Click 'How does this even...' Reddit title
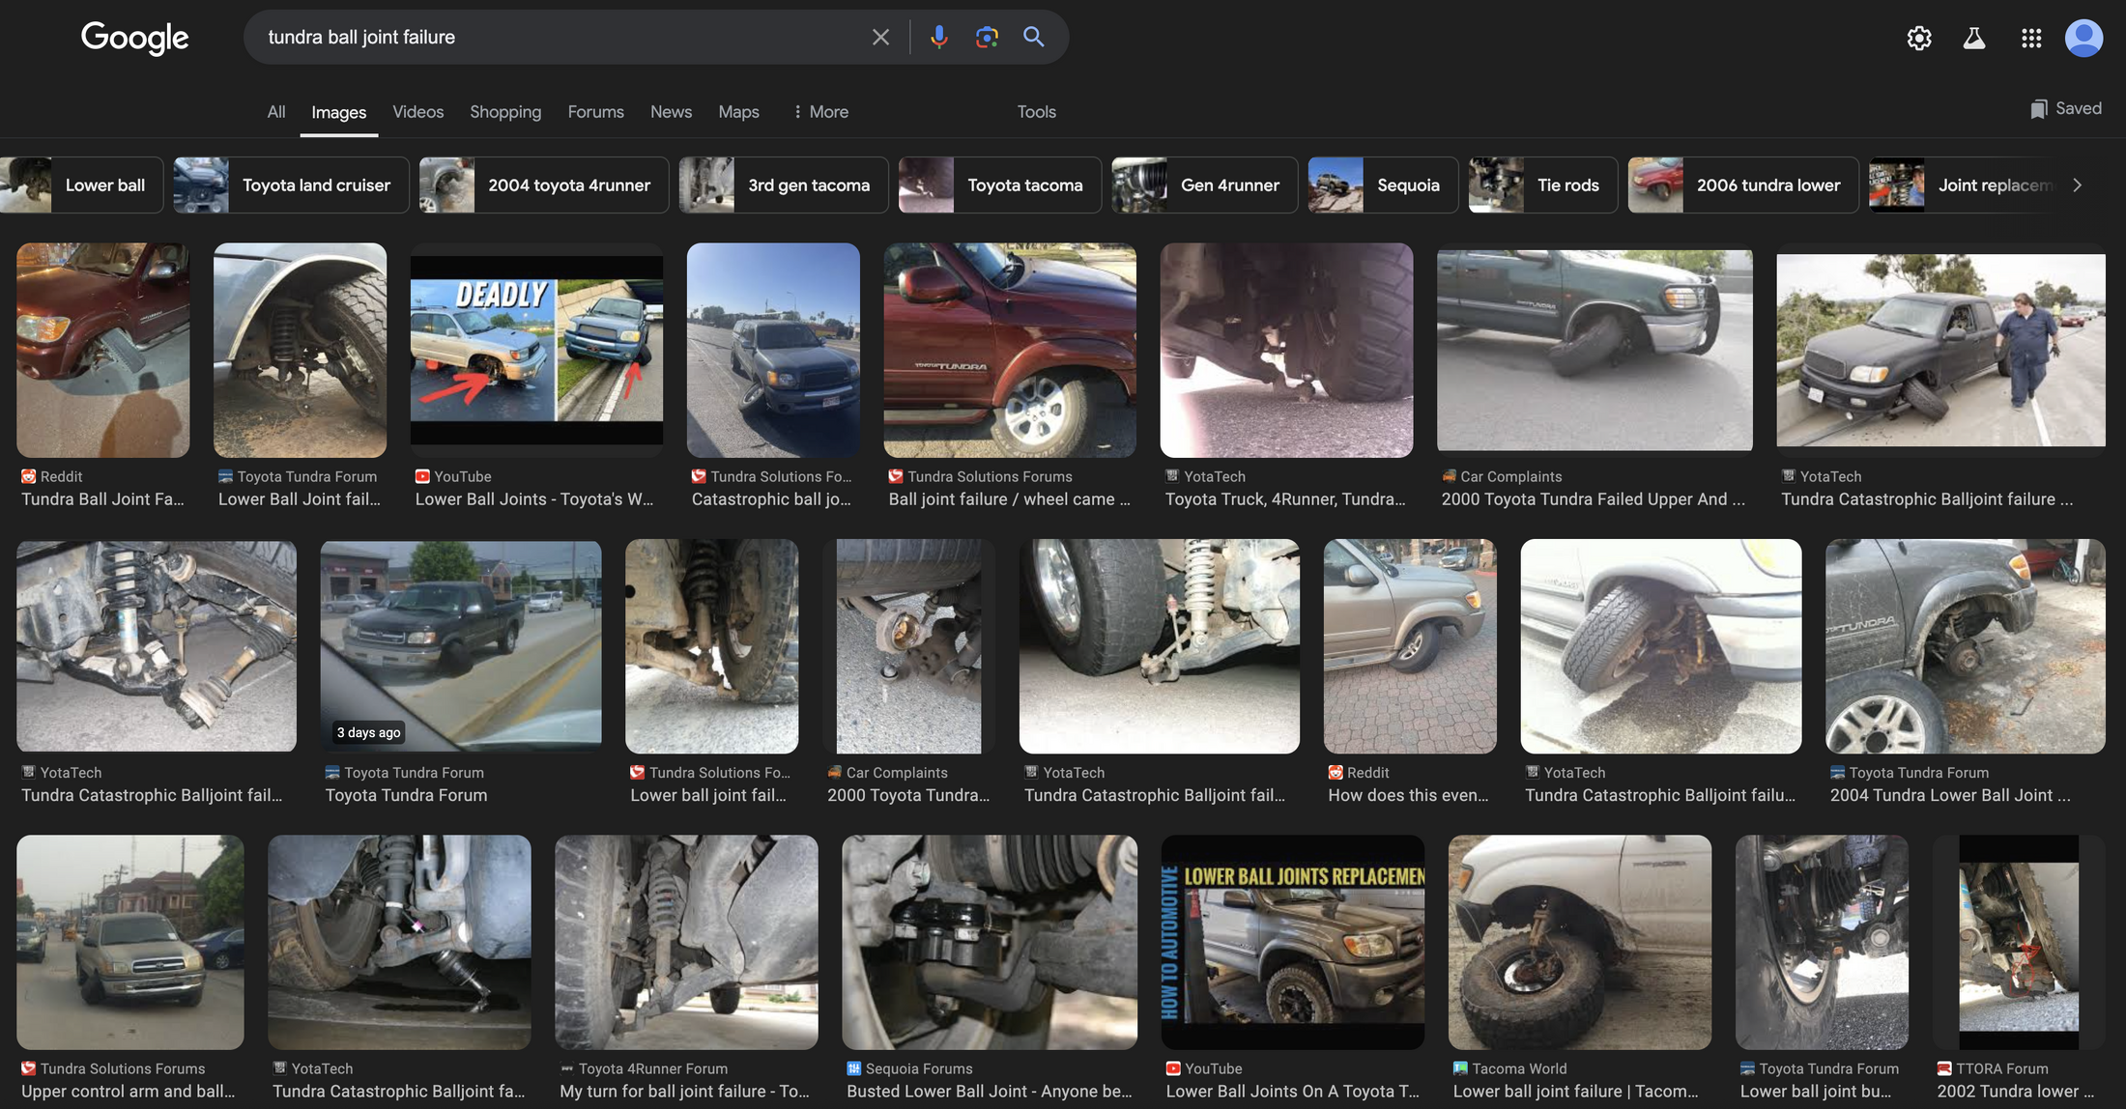This screenshot has width=2126, height=1109. point(1408,795)
